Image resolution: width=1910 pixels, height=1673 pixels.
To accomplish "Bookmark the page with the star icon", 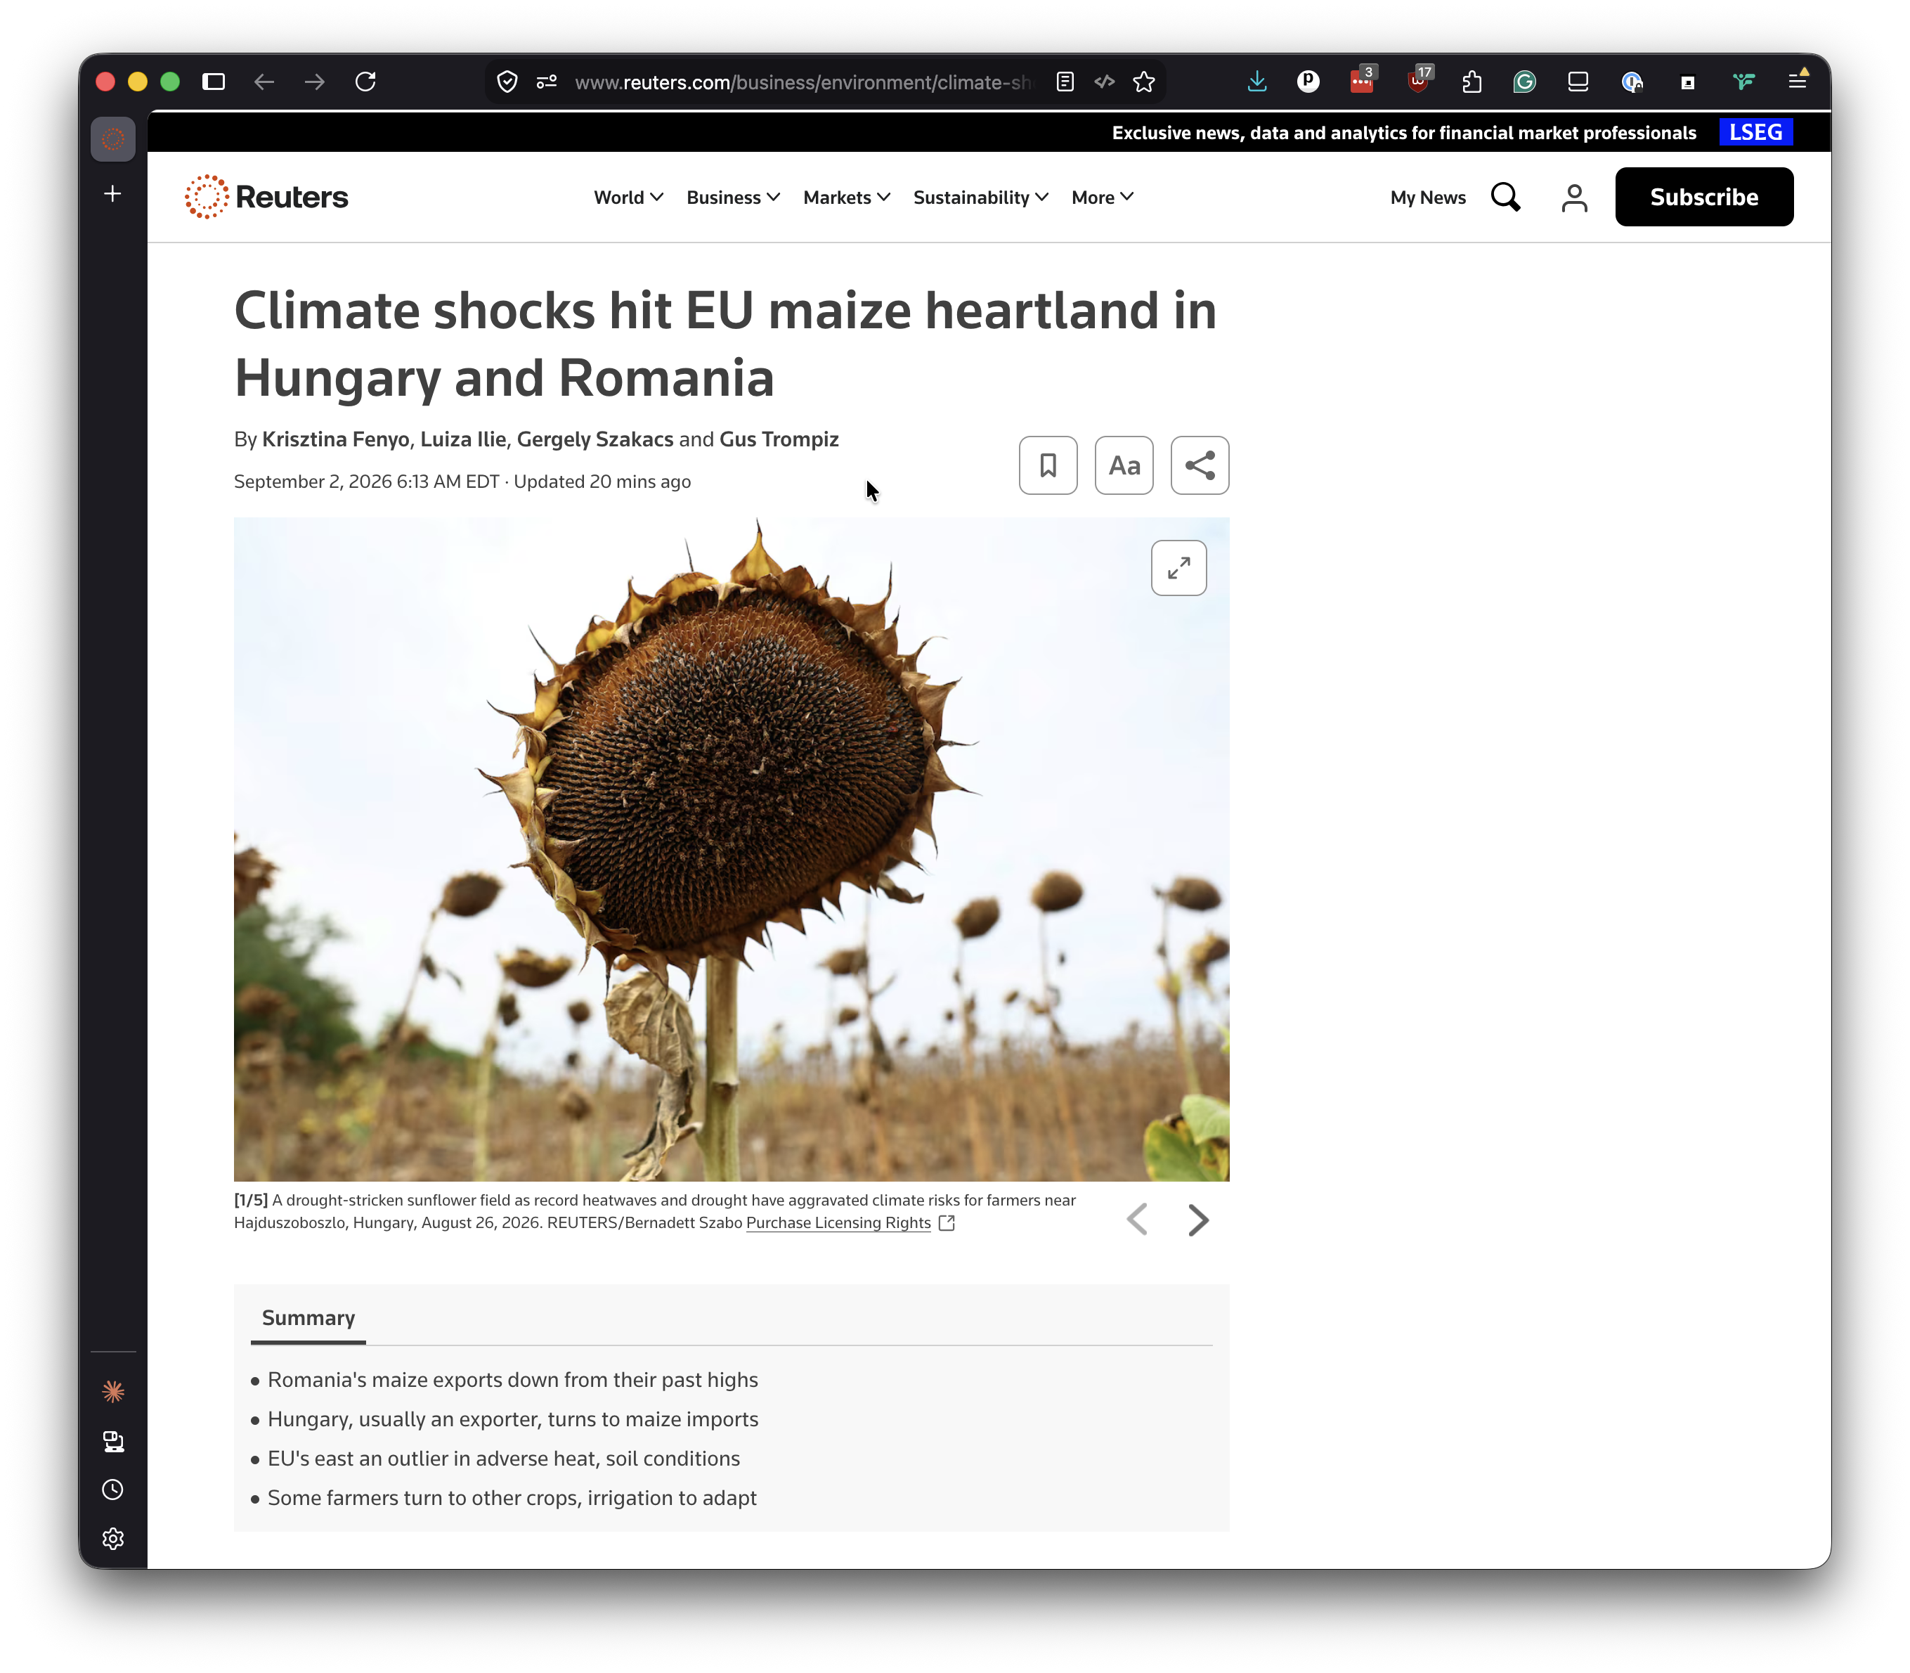I will tap(1144, 82).
